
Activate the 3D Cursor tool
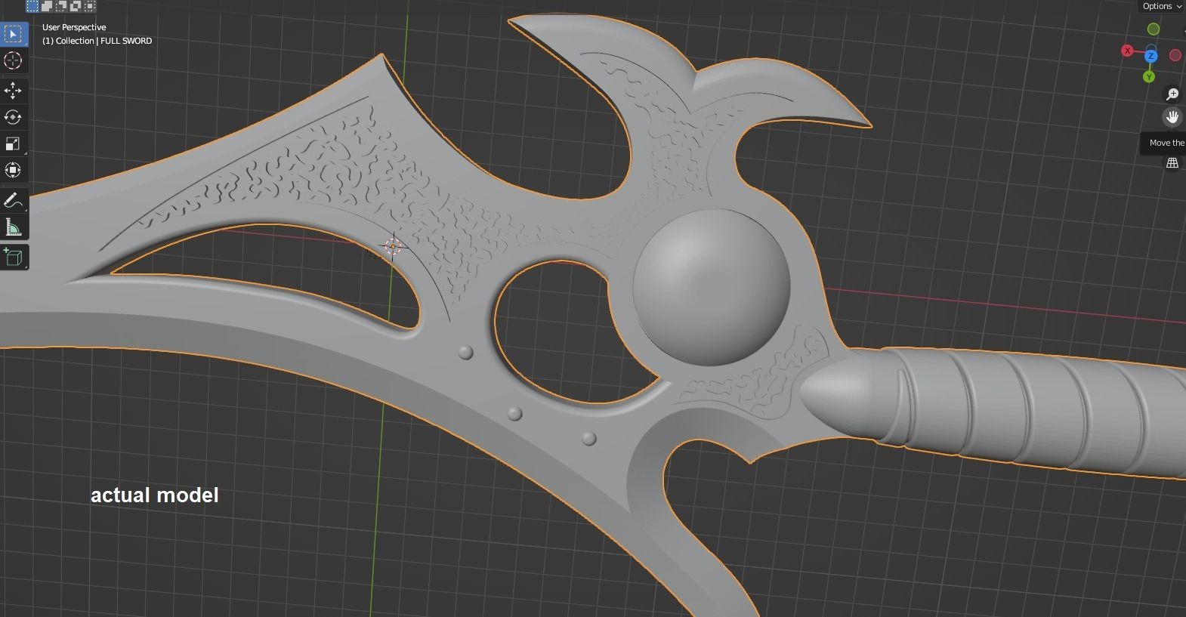click(x=13, y=60)
